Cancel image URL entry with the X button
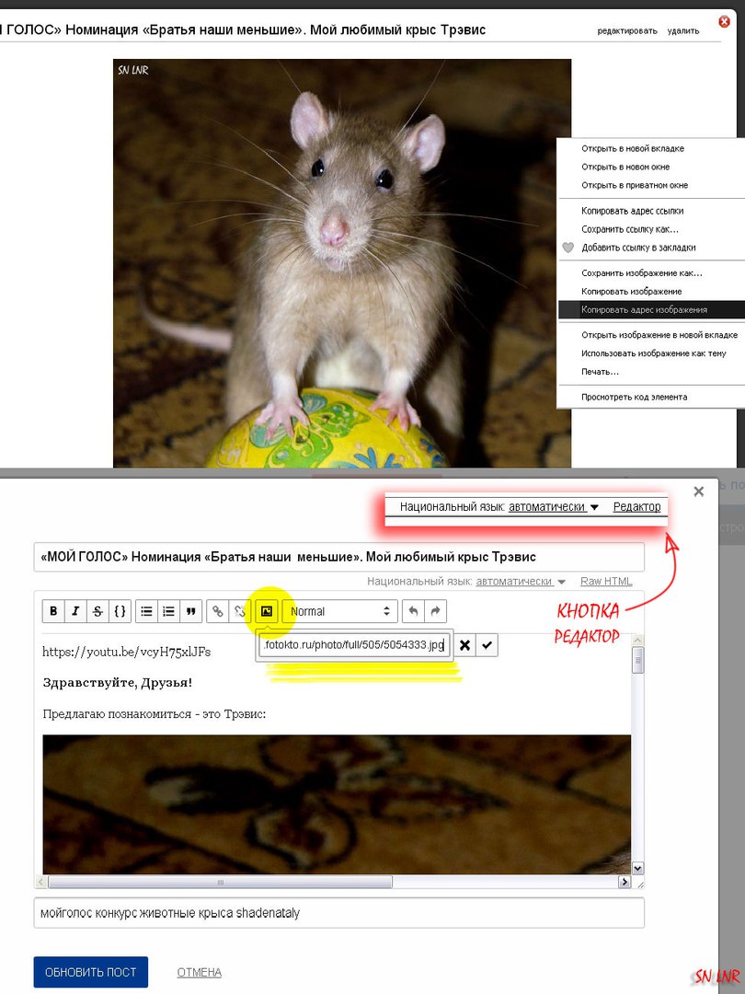 coord(465,646)
